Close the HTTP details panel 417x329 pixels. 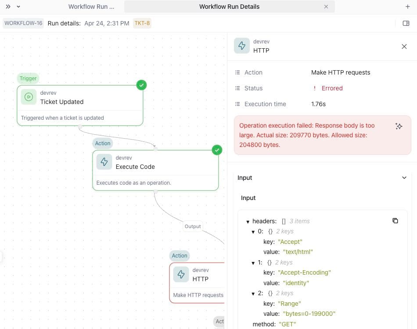tap(404, 46)
